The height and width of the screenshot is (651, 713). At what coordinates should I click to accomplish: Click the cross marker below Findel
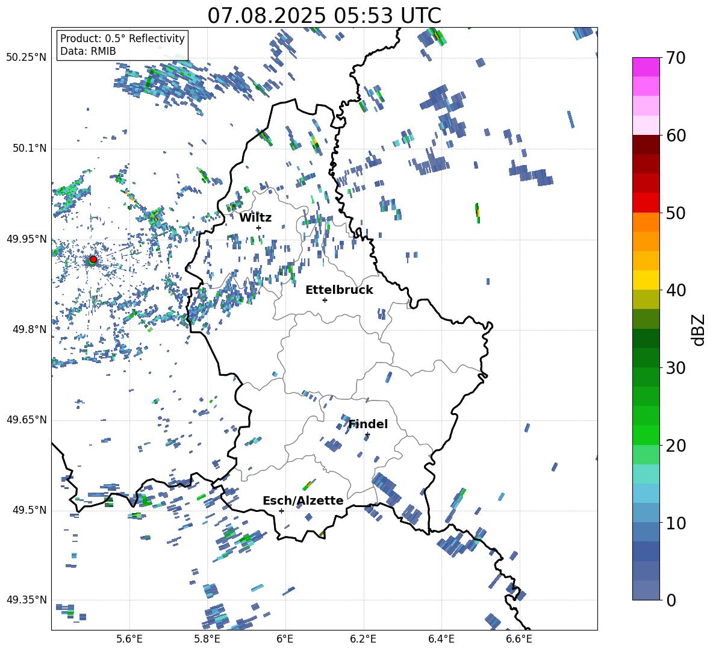pyautogui.click(x=367, y=435)
